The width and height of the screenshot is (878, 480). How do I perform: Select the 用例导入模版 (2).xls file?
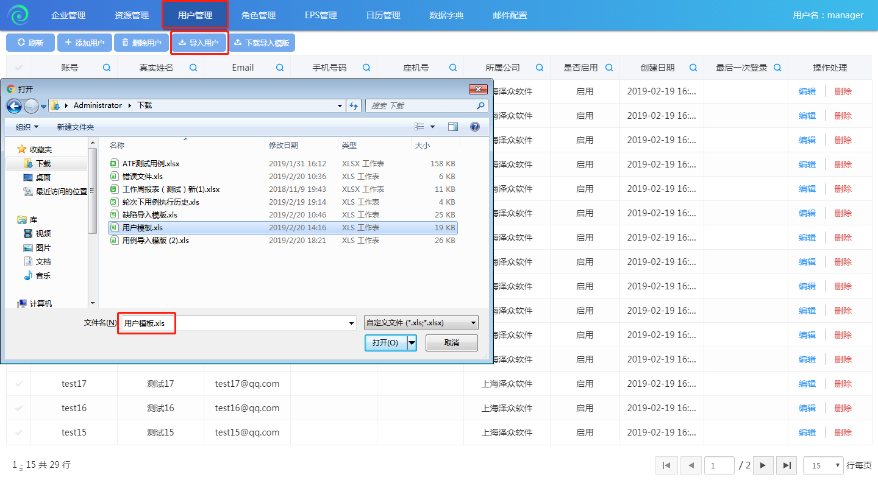pos(155,241)
